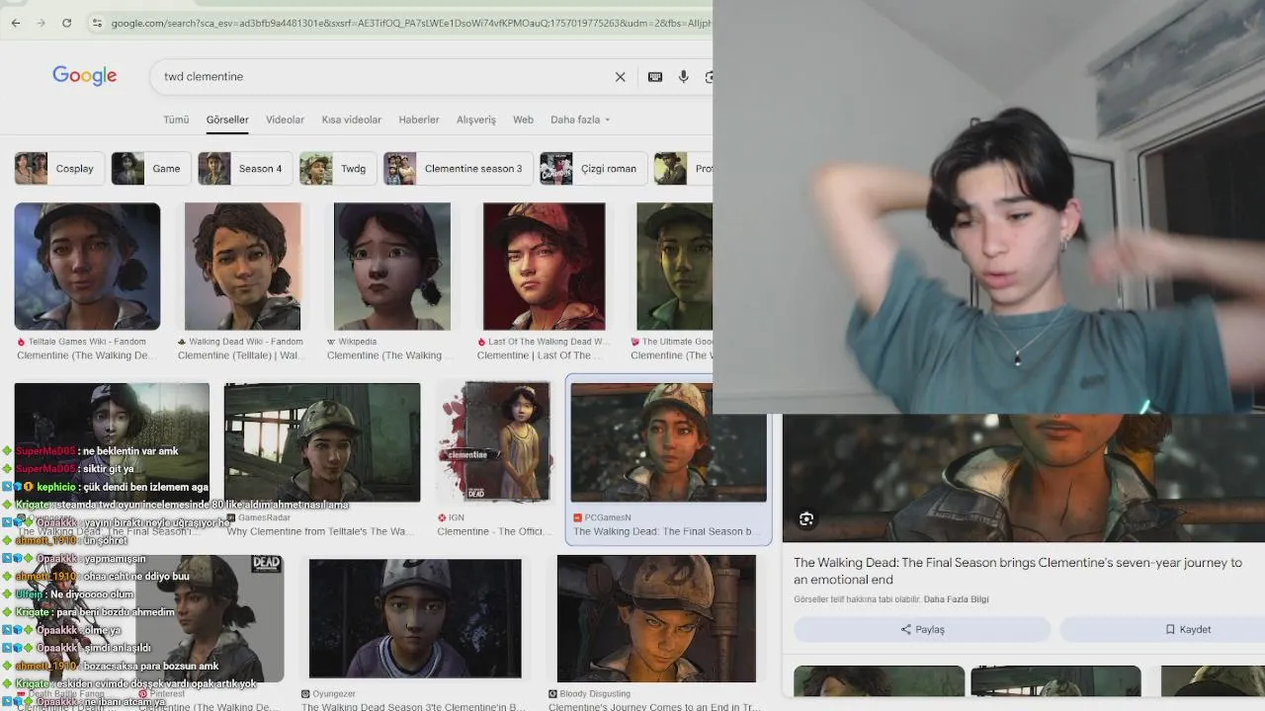This screenshot has width=1265, height=711.
Task: Open site info icon in address bar
Action: (96, 23)
